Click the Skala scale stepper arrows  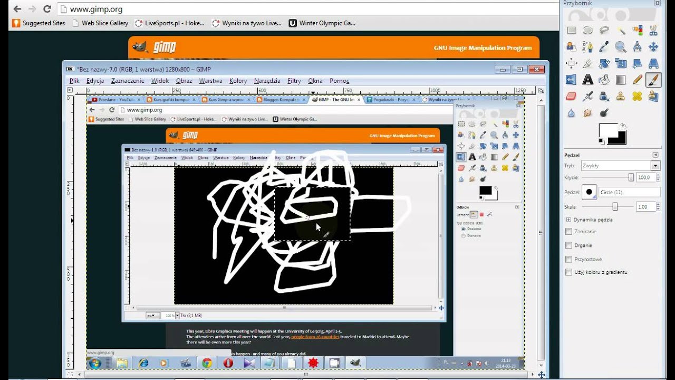coord(658,207)
